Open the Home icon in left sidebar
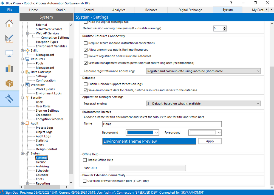The height and width of the screenshot is (195, 274). click(x=9, y=23)
